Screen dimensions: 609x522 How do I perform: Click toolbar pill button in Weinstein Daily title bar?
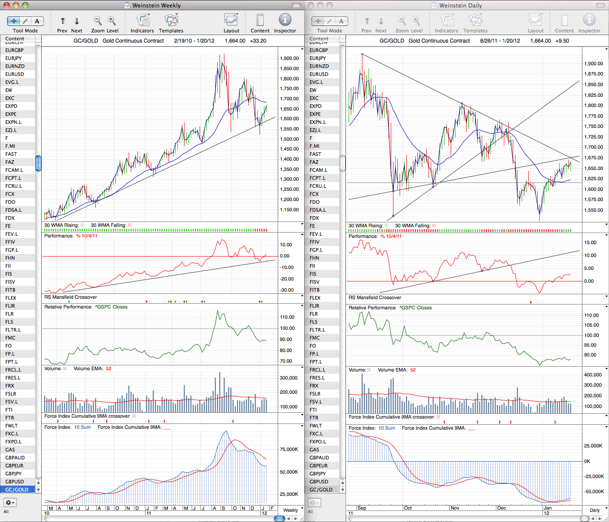click(601, 5)
